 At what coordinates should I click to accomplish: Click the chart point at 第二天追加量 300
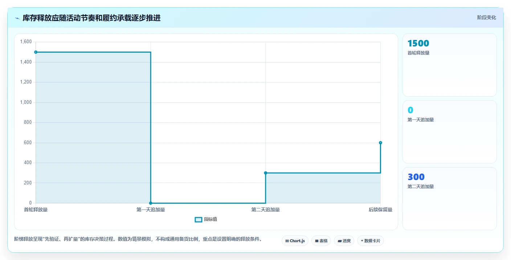[266, 173]
